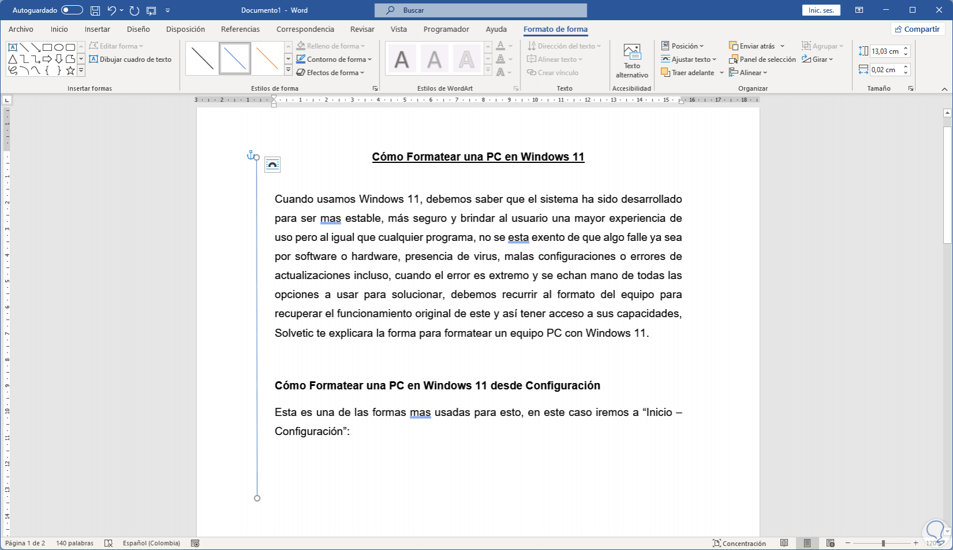This screenshot has height=550, width=953.
Task: Open ribbon display options
Action: [859, 10]
